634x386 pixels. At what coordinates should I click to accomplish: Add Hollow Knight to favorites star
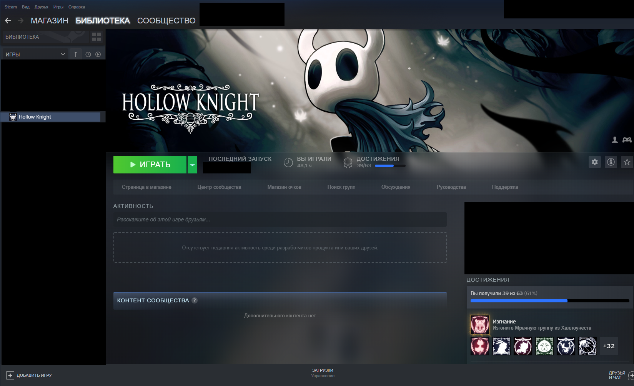click(627, 162)
